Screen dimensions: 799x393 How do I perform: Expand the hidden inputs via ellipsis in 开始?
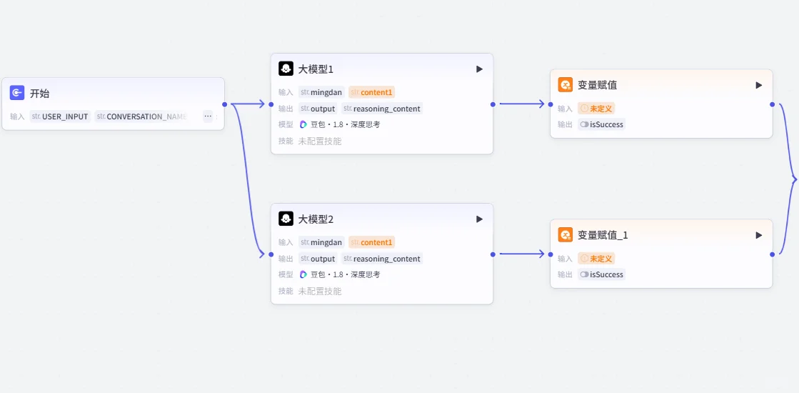(208, 116)
